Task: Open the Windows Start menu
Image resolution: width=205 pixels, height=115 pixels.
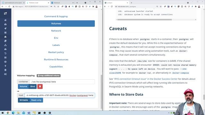Action: click(x=2, y=113)
